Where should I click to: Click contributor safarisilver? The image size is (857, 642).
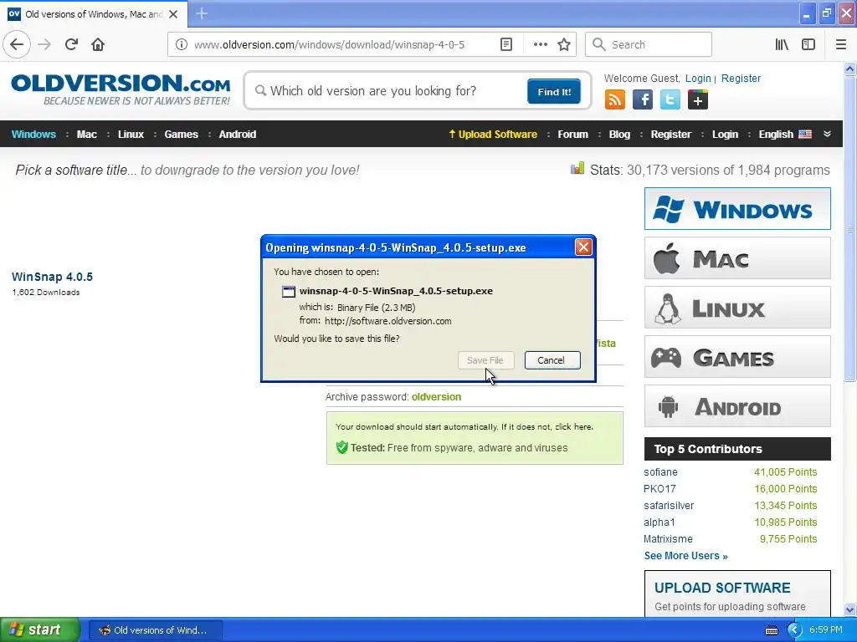[669, 506]
